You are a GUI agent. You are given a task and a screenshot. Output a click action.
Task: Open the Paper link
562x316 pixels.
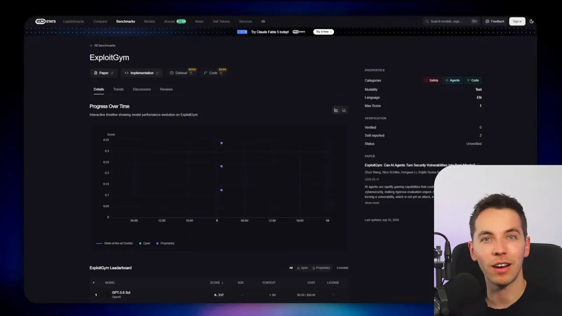pyautogui.click(x=104, y=73)
